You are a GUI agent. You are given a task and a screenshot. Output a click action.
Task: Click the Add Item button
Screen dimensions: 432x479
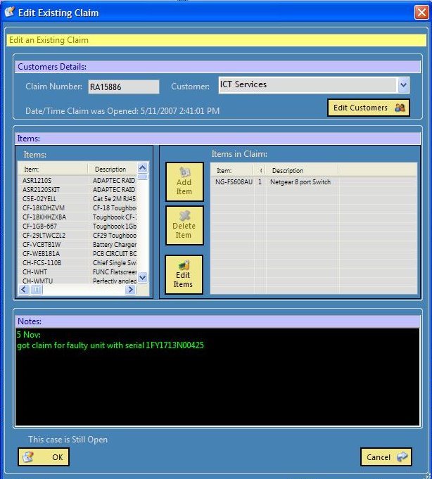pyautogui.click(x=184, y=181)
